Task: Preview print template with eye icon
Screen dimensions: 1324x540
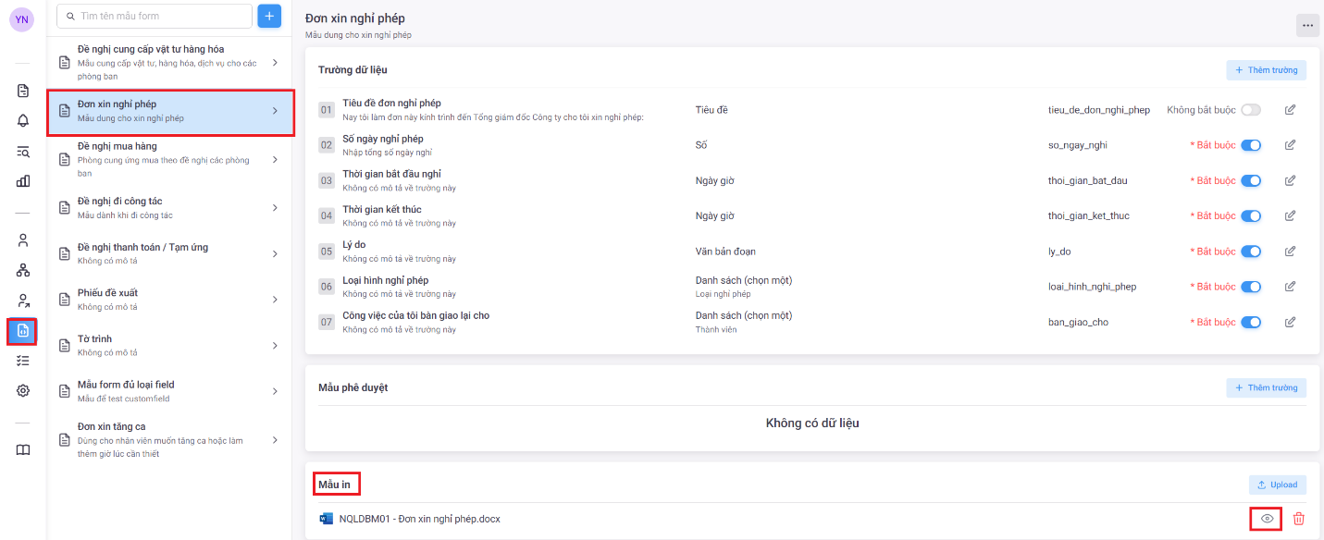Action: point(1267,519)
